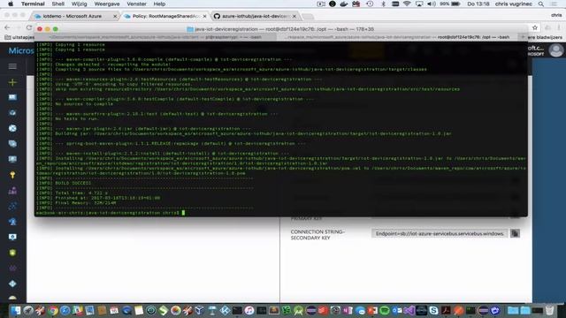
Task: Open Time Machine from the Dock
Action: pyautogui.click(x=151, y=311)
